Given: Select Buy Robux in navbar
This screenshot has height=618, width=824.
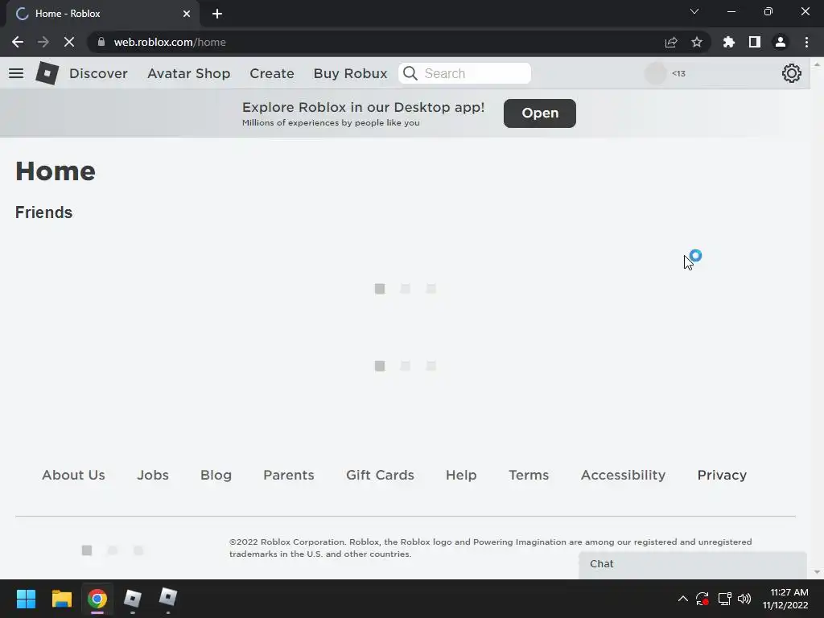Looking at the screenshot, I should [351, 73].
